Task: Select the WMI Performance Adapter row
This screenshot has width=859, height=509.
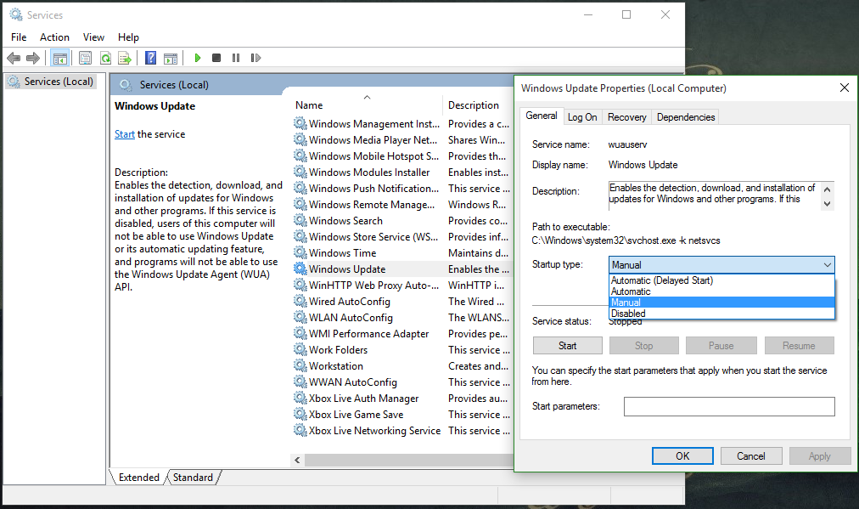Action: [402, 333]
